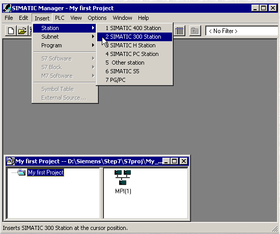280x234 pixels.
Task: Open the Edit menu
Action: point(23,18)
